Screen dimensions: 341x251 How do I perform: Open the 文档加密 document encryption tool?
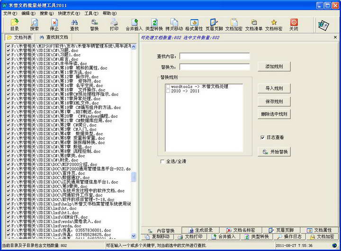pos(234,25)
